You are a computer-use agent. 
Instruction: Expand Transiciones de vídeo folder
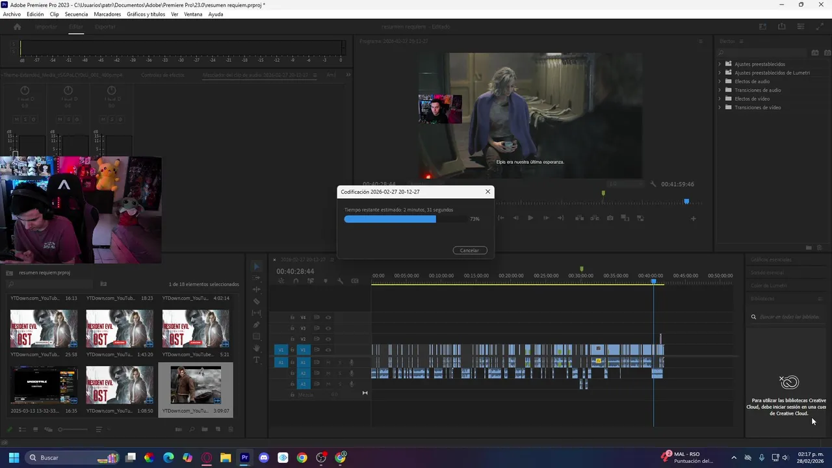pyautogui.click(x=720, y=107)
